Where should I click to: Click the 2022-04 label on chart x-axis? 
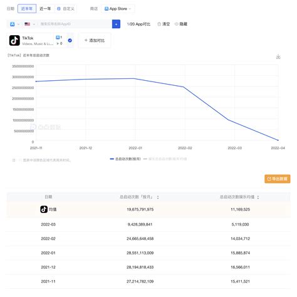click(278, 148)
